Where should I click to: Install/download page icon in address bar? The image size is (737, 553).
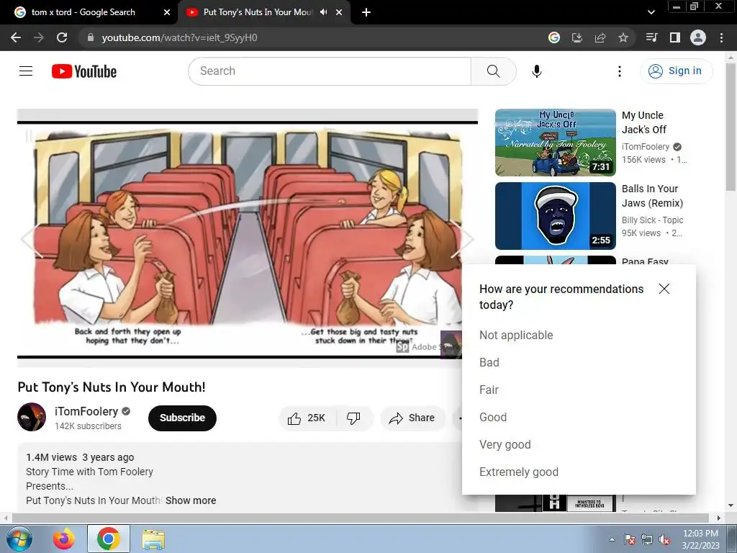point(577,37)
